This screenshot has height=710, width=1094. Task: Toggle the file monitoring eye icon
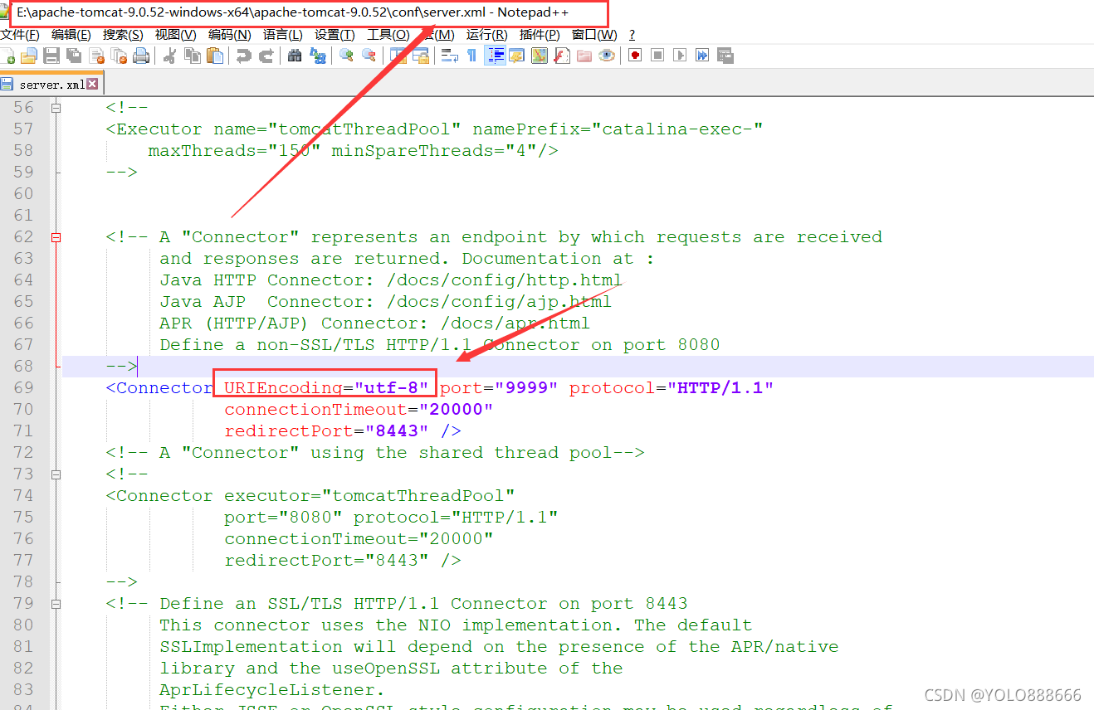(x=607, y=56)
